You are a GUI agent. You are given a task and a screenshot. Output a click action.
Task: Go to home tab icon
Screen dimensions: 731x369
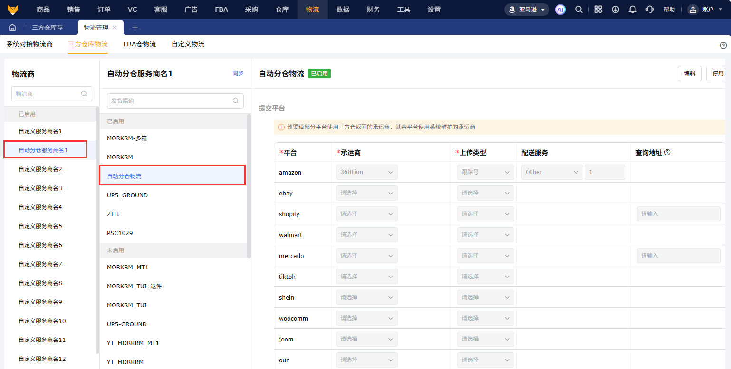(x=12, y=28)
